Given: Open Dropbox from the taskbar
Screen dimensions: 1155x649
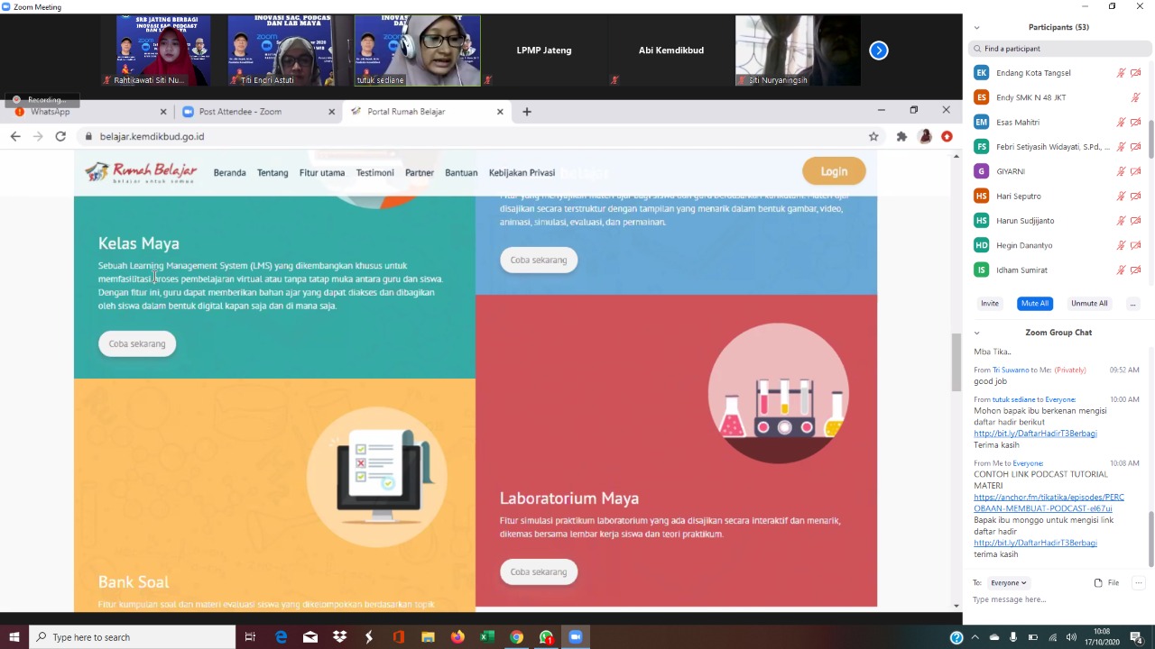Looking at the screenshot, I should (x=340, y=637).
